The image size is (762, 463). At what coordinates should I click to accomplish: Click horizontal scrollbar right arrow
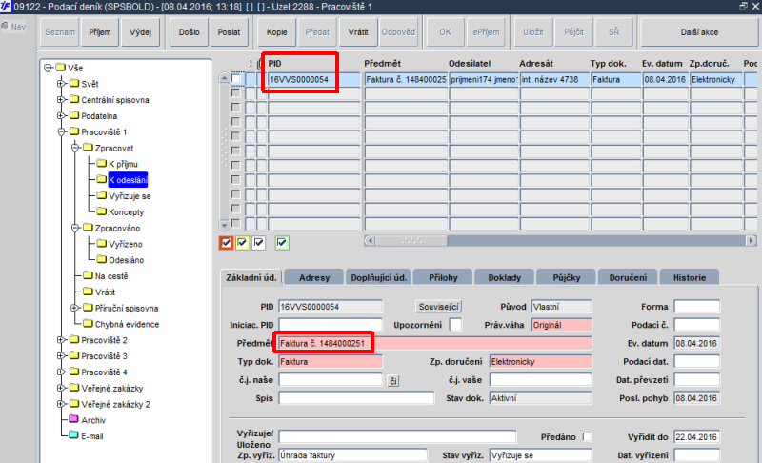point(752,240)
